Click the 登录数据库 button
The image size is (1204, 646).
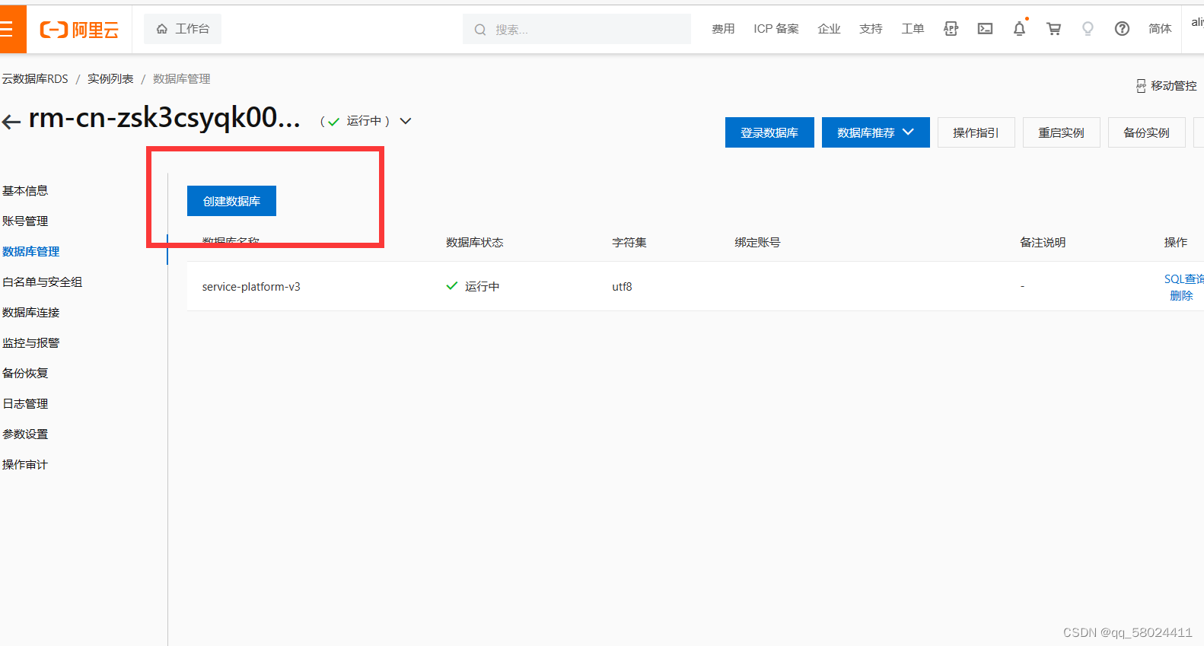769,132
